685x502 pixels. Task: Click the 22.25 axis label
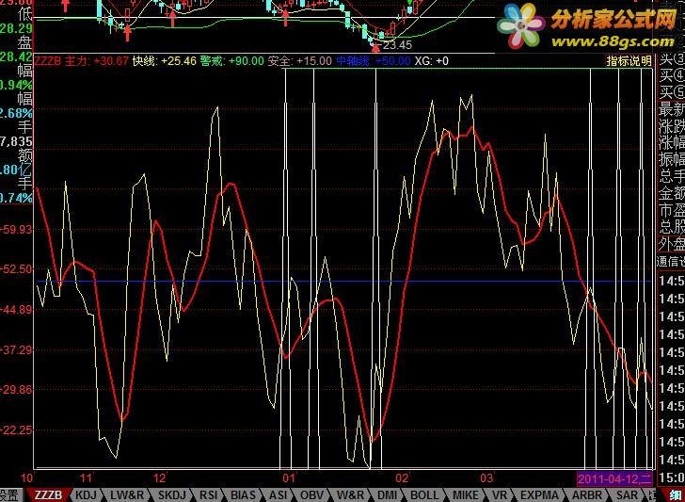tap(18, 429)
